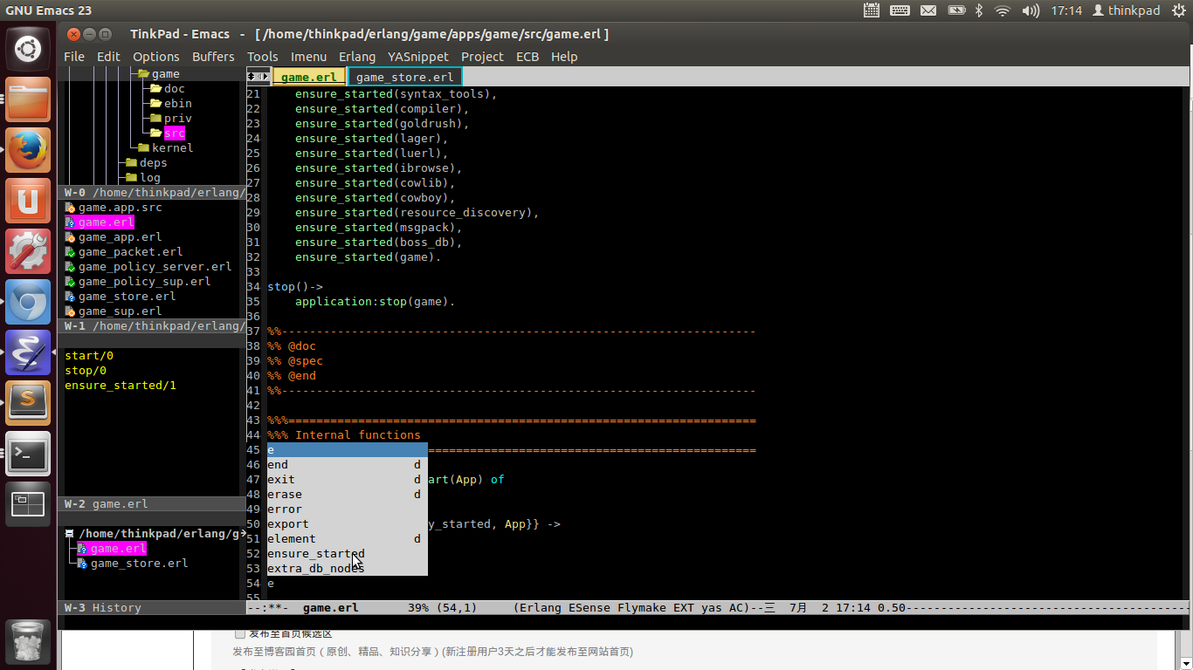Jump to stop/0 in methods list
Screen dimensions: 1193x670
tap(86, 371)
